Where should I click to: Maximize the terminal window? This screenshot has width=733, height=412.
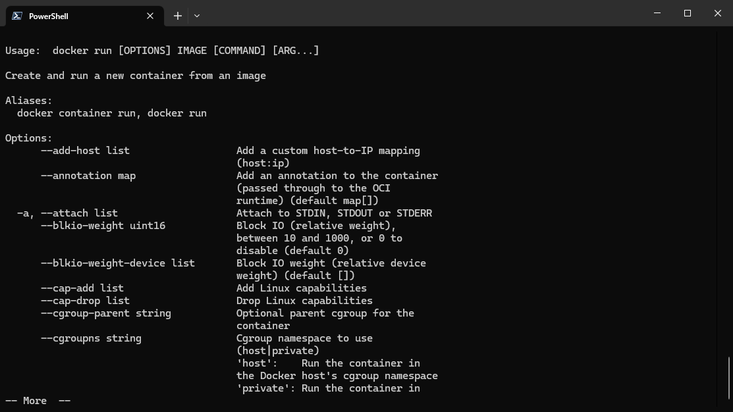[x=687, y=13]
